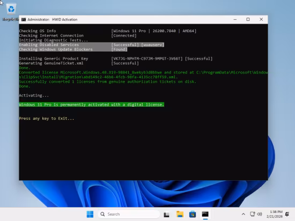295x221 pixels.
Task: Click the generic product key VK7JG text
Action: click(x=147, y=58)
